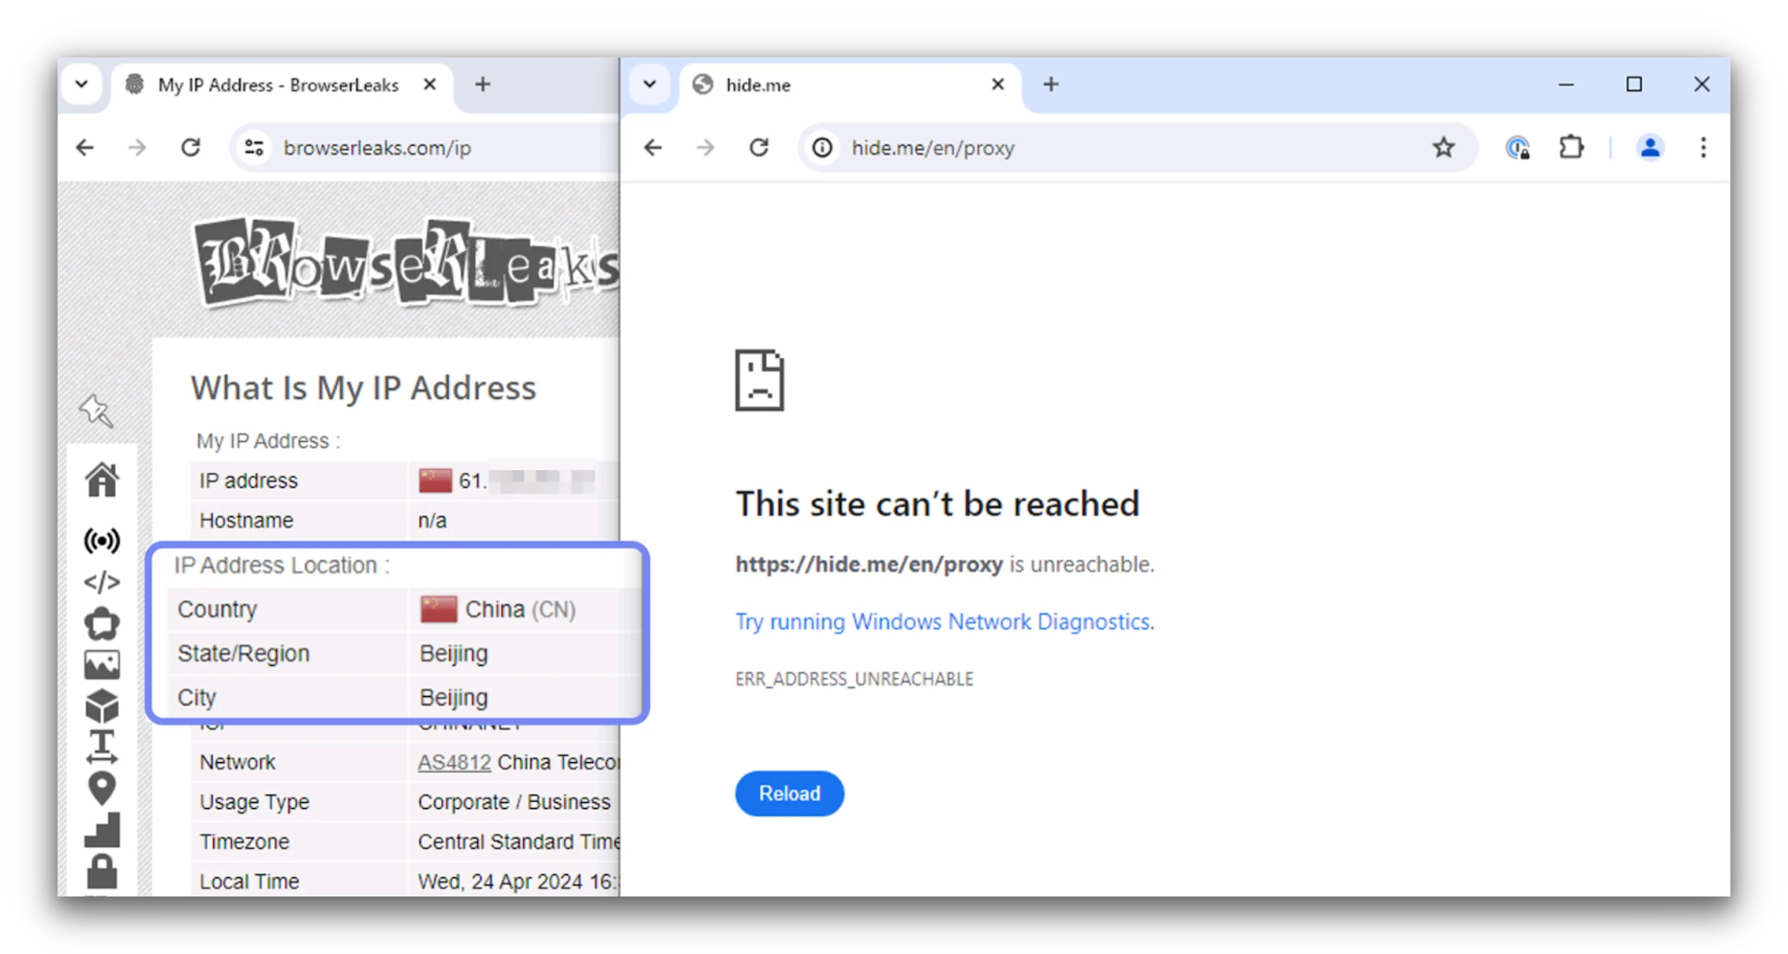Click the BrowserLeaks 3D cube icon
This screenshot has width=1788, height=954.
(102, 706)
